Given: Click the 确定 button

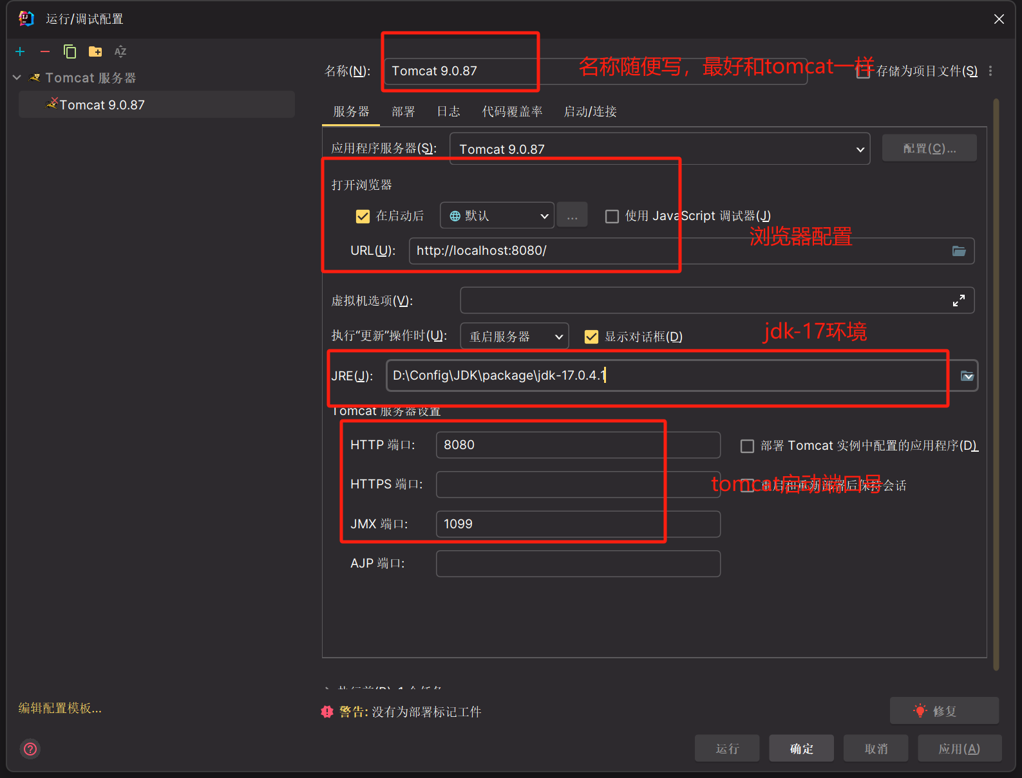Looking at the screenshot, I should [802, 748].
